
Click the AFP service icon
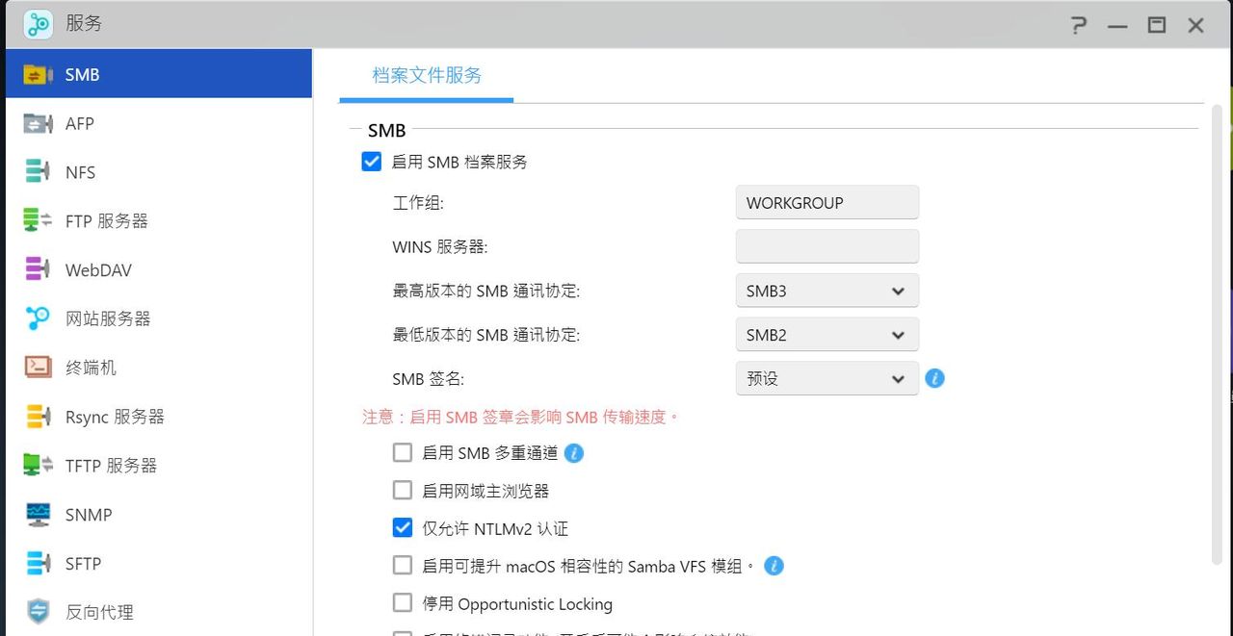pyautogui.click(x=38, y=123)
